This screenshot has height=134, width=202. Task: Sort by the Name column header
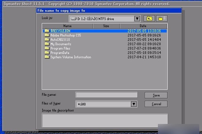[67, 26]
